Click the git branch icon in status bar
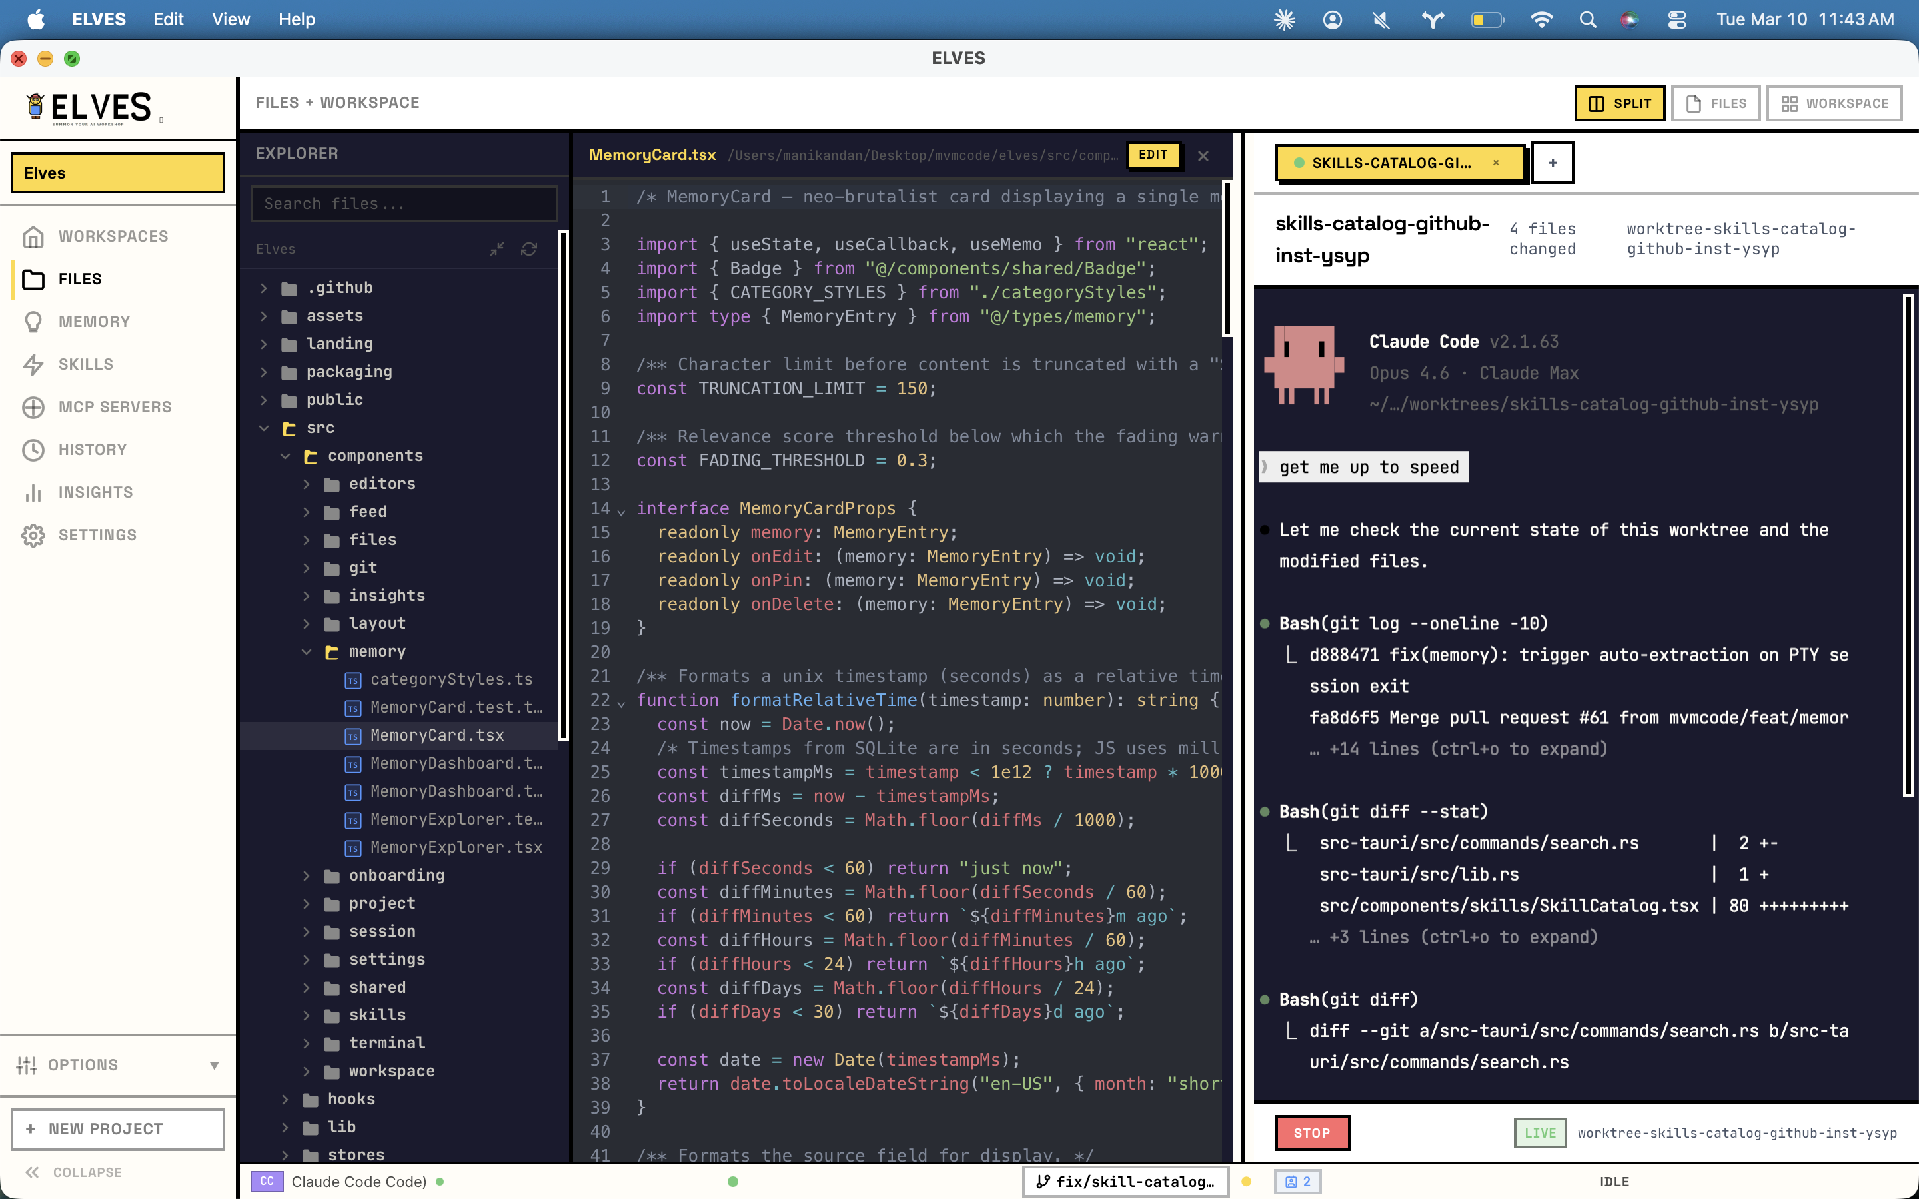The width and height of the screenshot is (1919, 1199). (1043, 1182)
